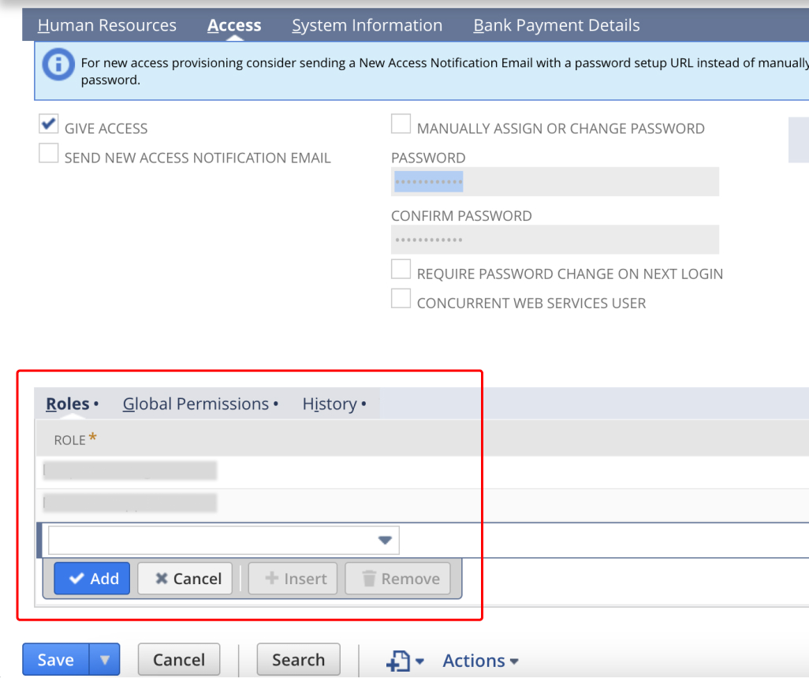Open the Human Resources tab
The height and width of the screenshot is (678, 809).
(x=106, y=24)
